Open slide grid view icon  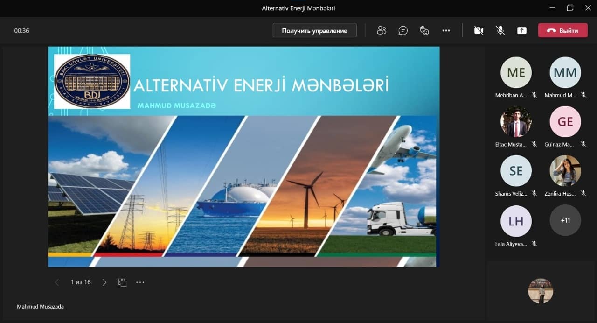tap(122, 282)
